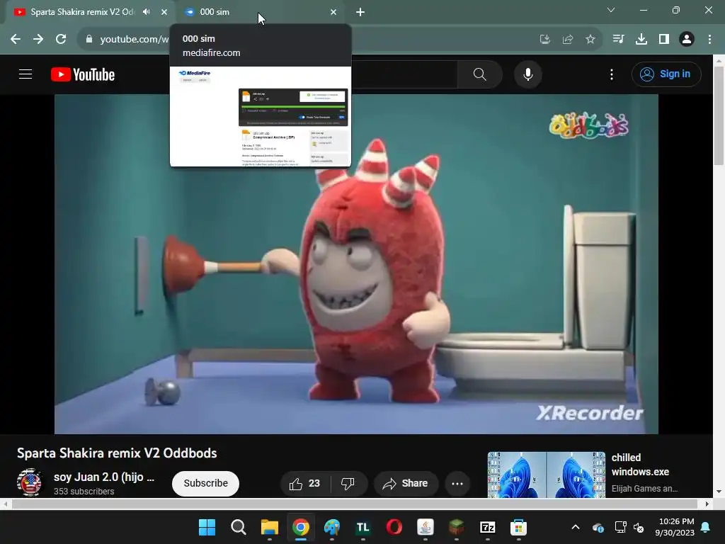Screen dimensions: 725x544
Task: Click the OneDrive cloud tray icon
Action: (598, 527)
